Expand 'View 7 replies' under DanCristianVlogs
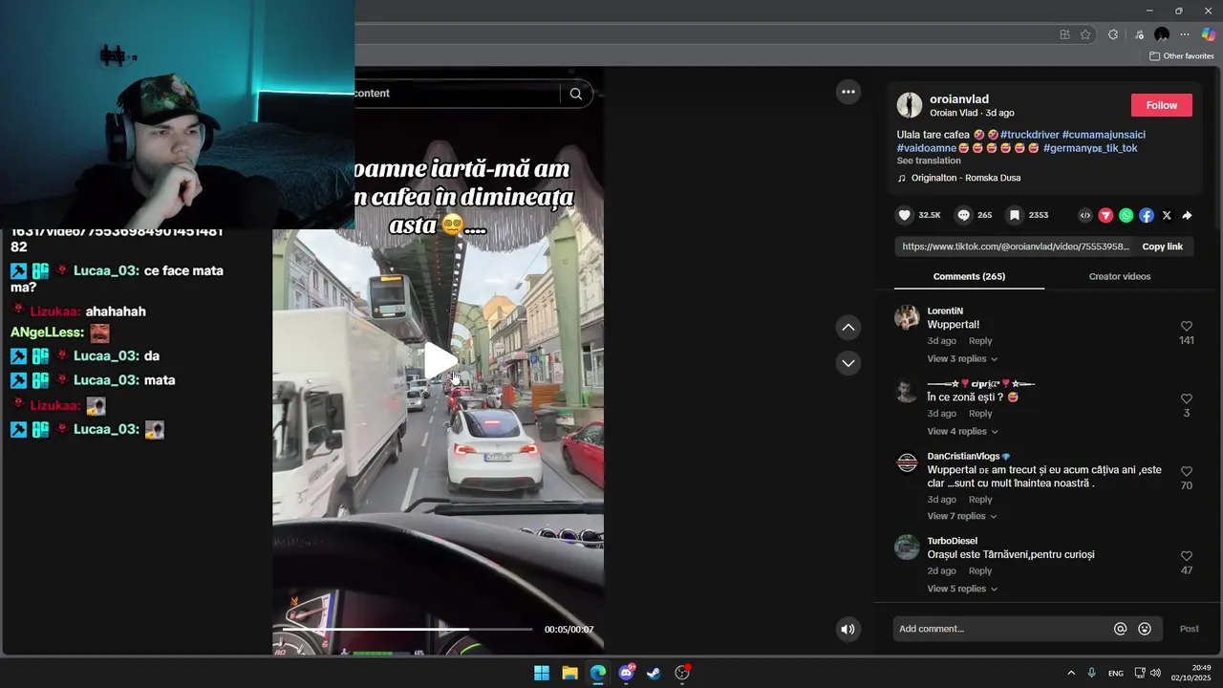The height and width of the screenshot is (688, 1223). point(962,516)
